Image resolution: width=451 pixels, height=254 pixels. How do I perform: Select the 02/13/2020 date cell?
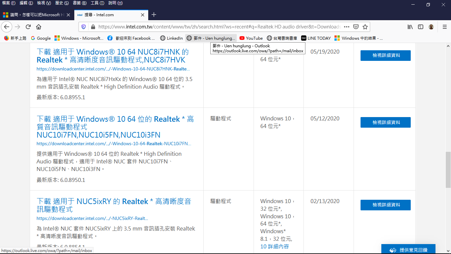coord(325,201)
